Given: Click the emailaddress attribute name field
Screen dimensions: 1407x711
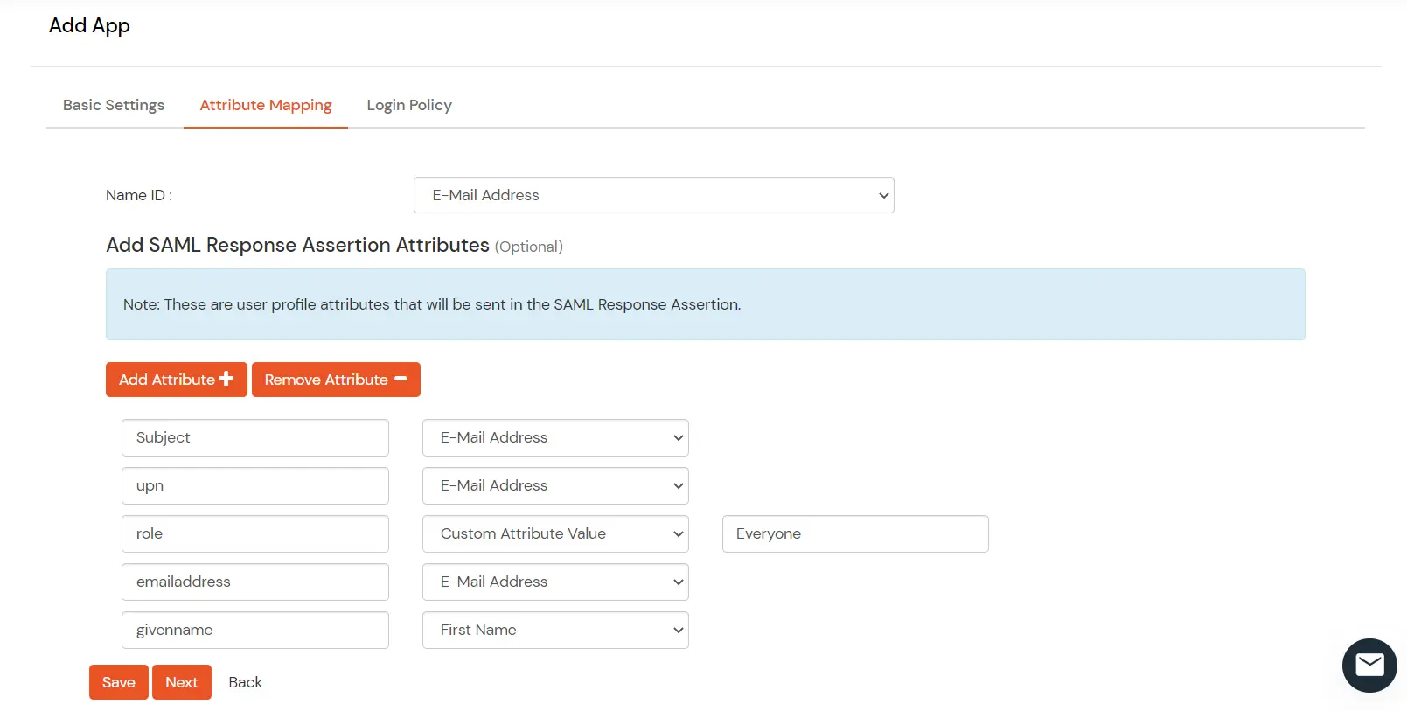Looking at the screenshot, I should click(255, 582).
